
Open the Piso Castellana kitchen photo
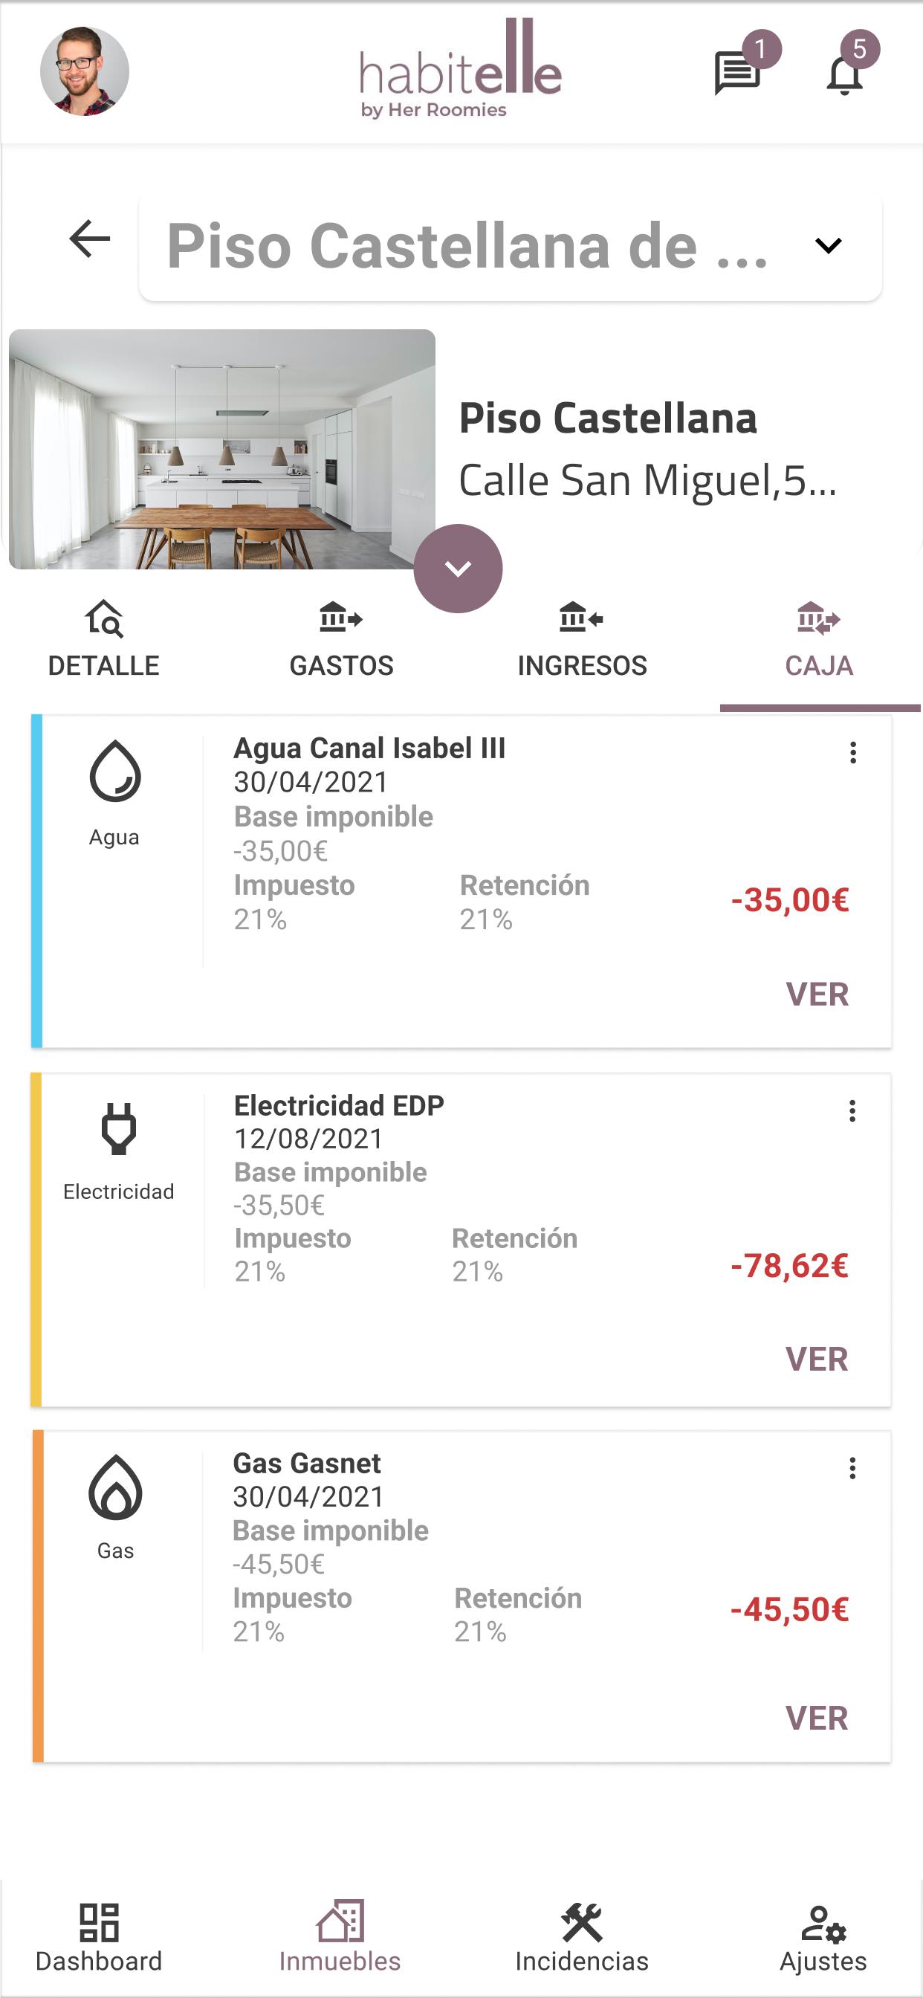pyautogui.click(x=221, y=449)
